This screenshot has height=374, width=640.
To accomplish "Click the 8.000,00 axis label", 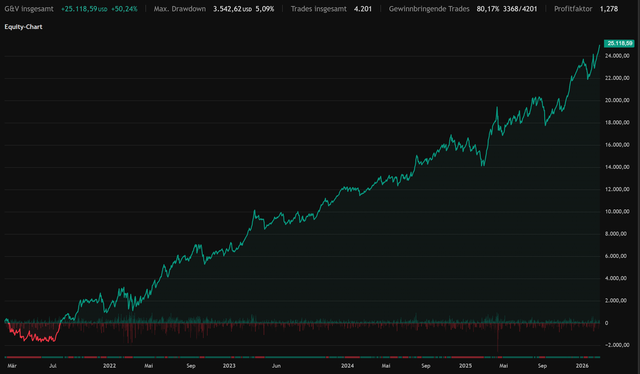I will pyautogui.click(x=616, y=234).
